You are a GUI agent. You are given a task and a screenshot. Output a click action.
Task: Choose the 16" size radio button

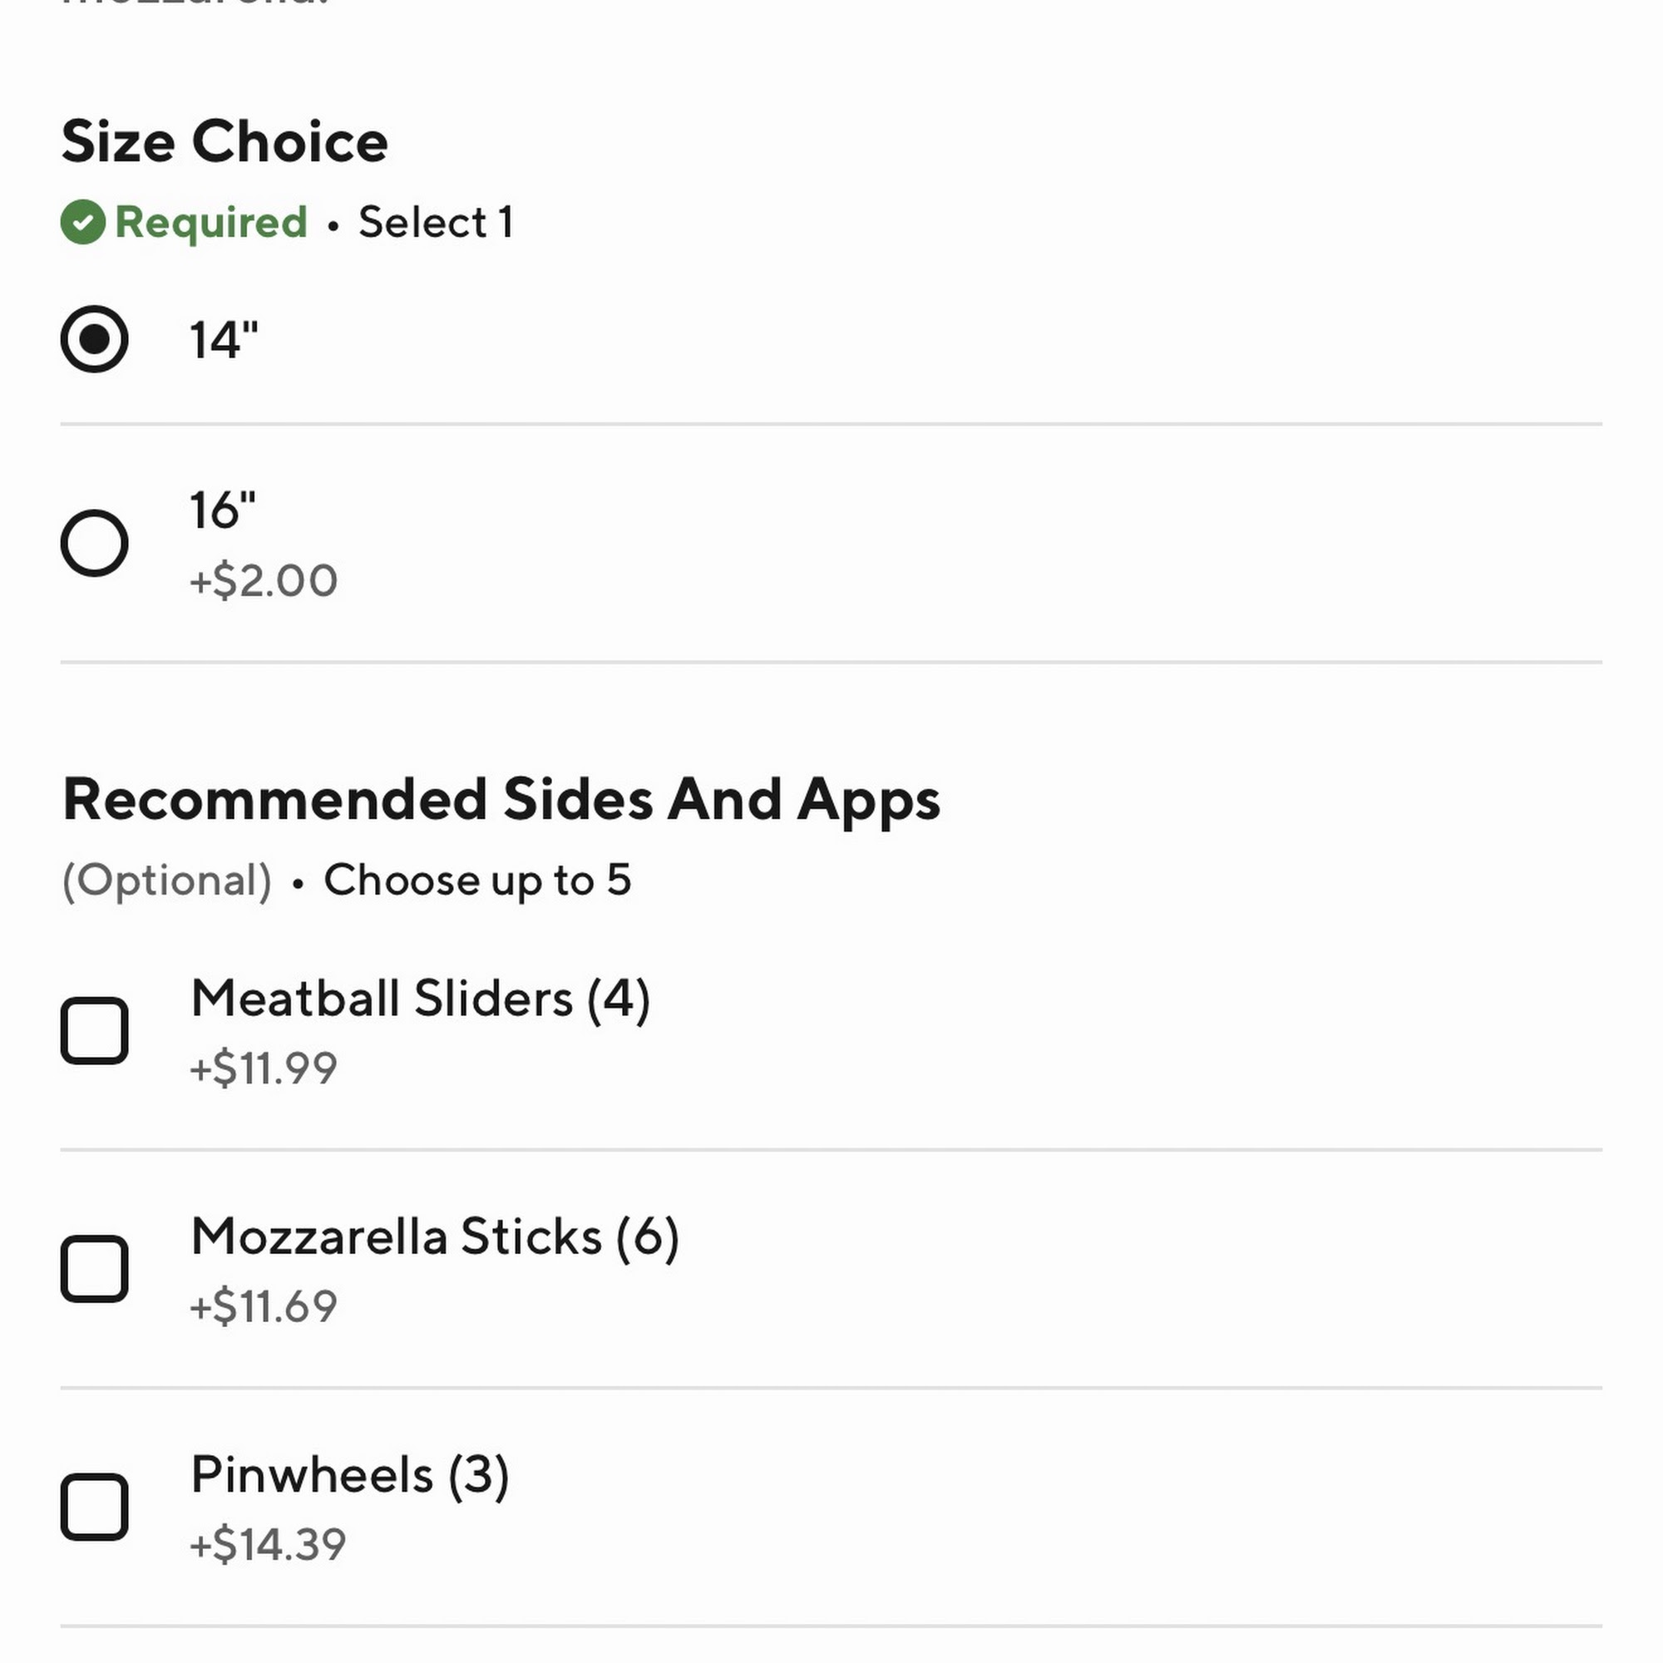coord(94,543)
